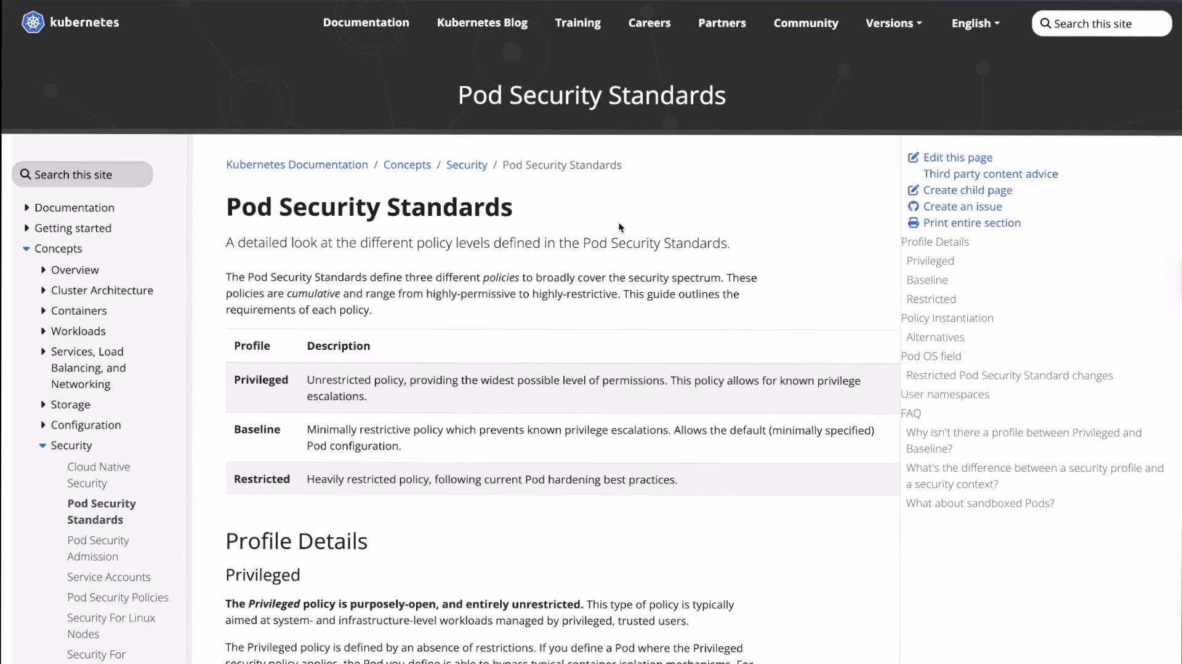Click the magnifier icon in top search box

tap(1045, 23)
